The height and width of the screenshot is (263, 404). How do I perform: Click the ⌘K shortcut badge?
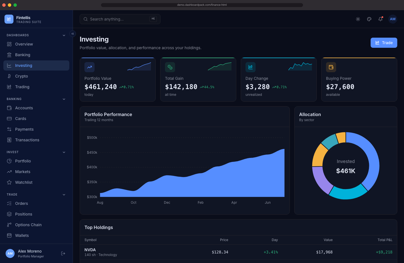pyautogui.click(x=153, y=19)
